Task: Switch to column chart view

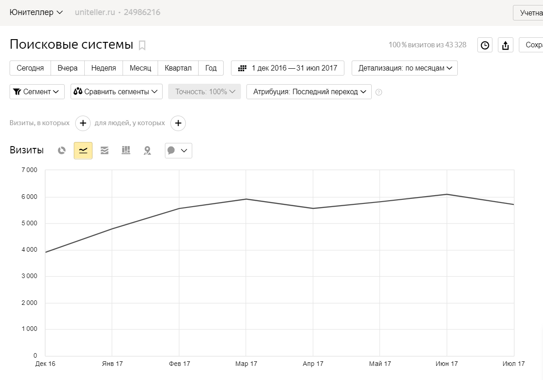Action: tap(126, 150)
